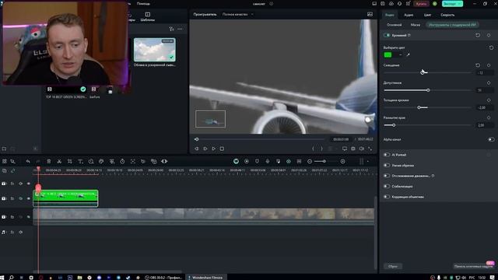Open Wondershare Filmora in the taskbar
Image resolution: width=498 pixels, height=280 pixels.
tap(205, 277)
